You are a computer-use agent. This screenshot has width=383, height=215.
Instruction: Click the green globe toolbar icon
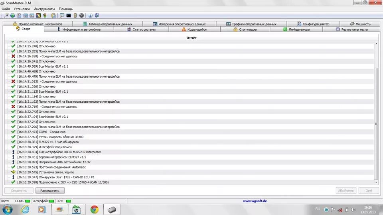coord(12,16)
